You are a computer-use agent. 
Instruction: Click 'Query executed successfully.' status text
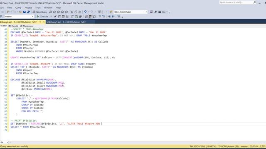click(x=14, y=146)
